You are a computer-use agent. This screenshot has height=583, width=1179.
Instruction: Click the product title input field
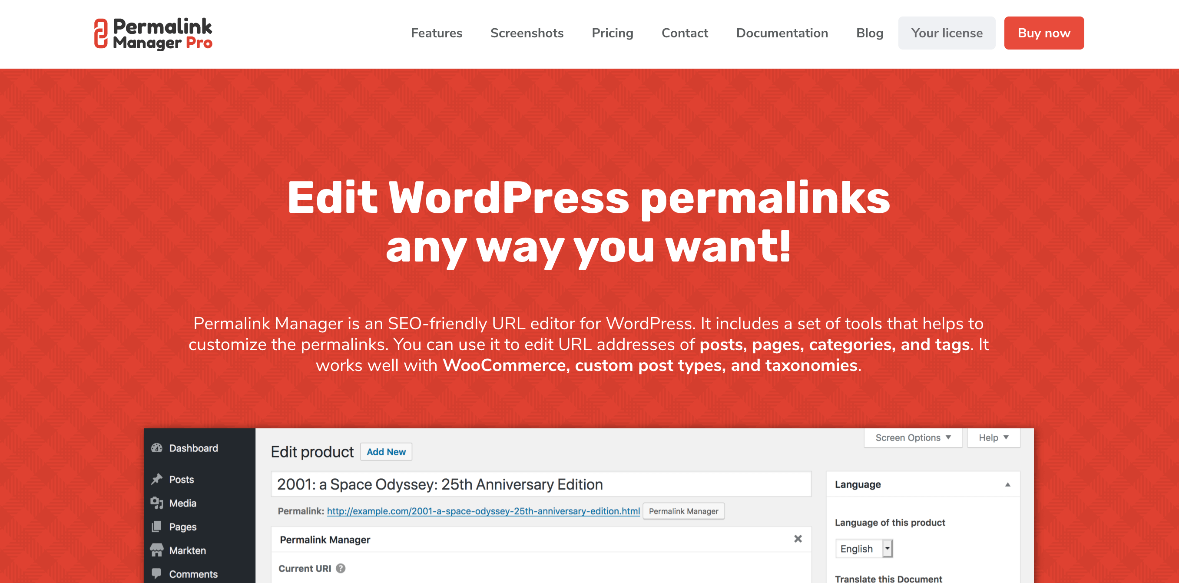coord(541,484)
